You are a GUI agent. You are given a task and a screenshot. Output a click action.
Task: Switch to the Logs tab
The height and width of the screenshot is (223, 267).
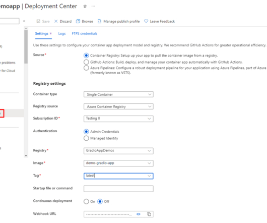pyautogui.click(x=62, y=34)
